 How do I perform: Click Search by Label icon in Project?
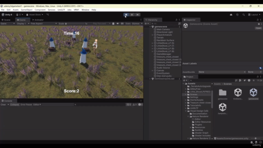pos(245,81)
